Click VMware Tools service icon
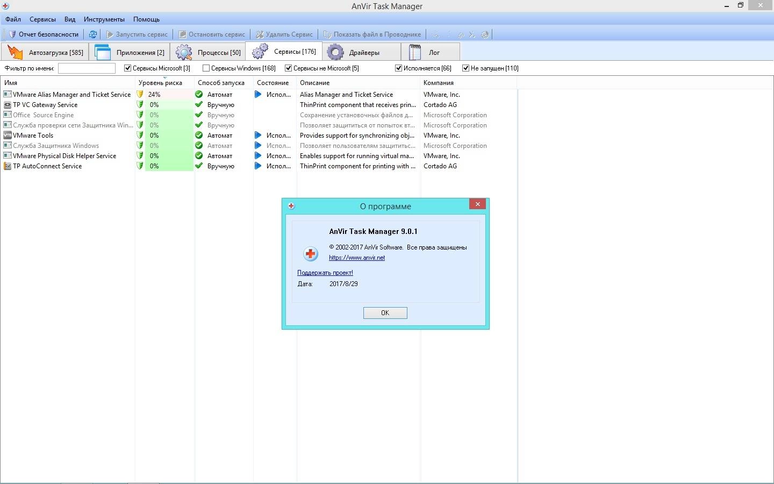This screenshot has width=774, height=484. tap(8, 136)
